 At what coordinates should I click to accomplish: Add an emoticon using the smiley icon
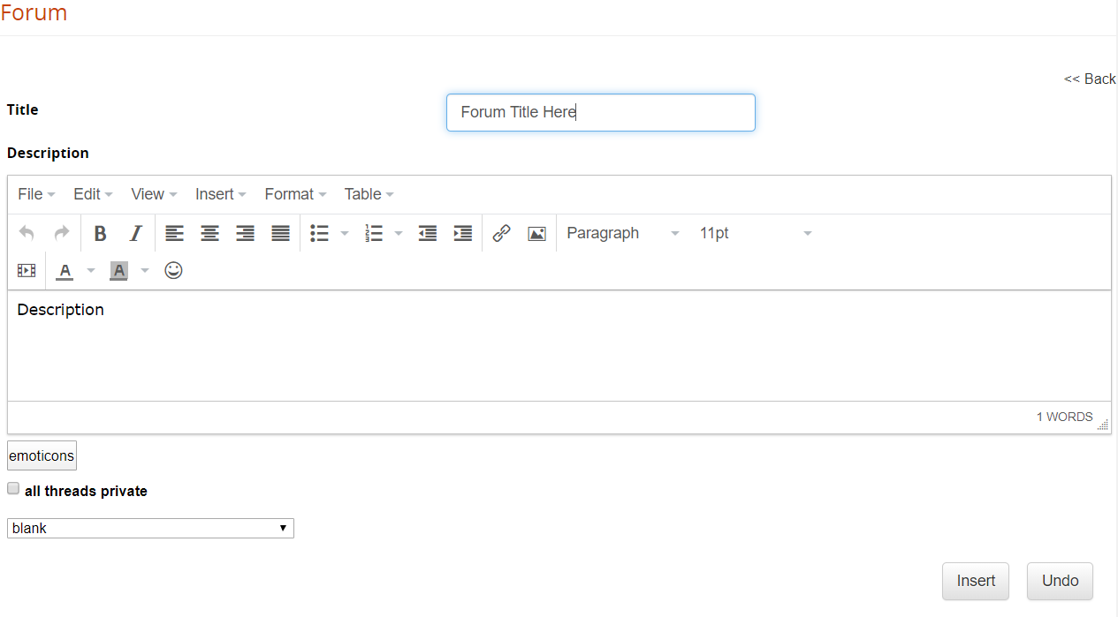tap(173, 270)
